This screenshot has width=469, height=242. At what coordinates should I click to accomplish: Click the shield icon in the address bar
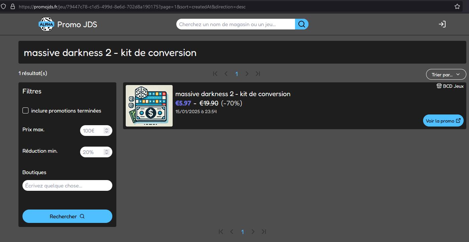[x=4, y=6]
